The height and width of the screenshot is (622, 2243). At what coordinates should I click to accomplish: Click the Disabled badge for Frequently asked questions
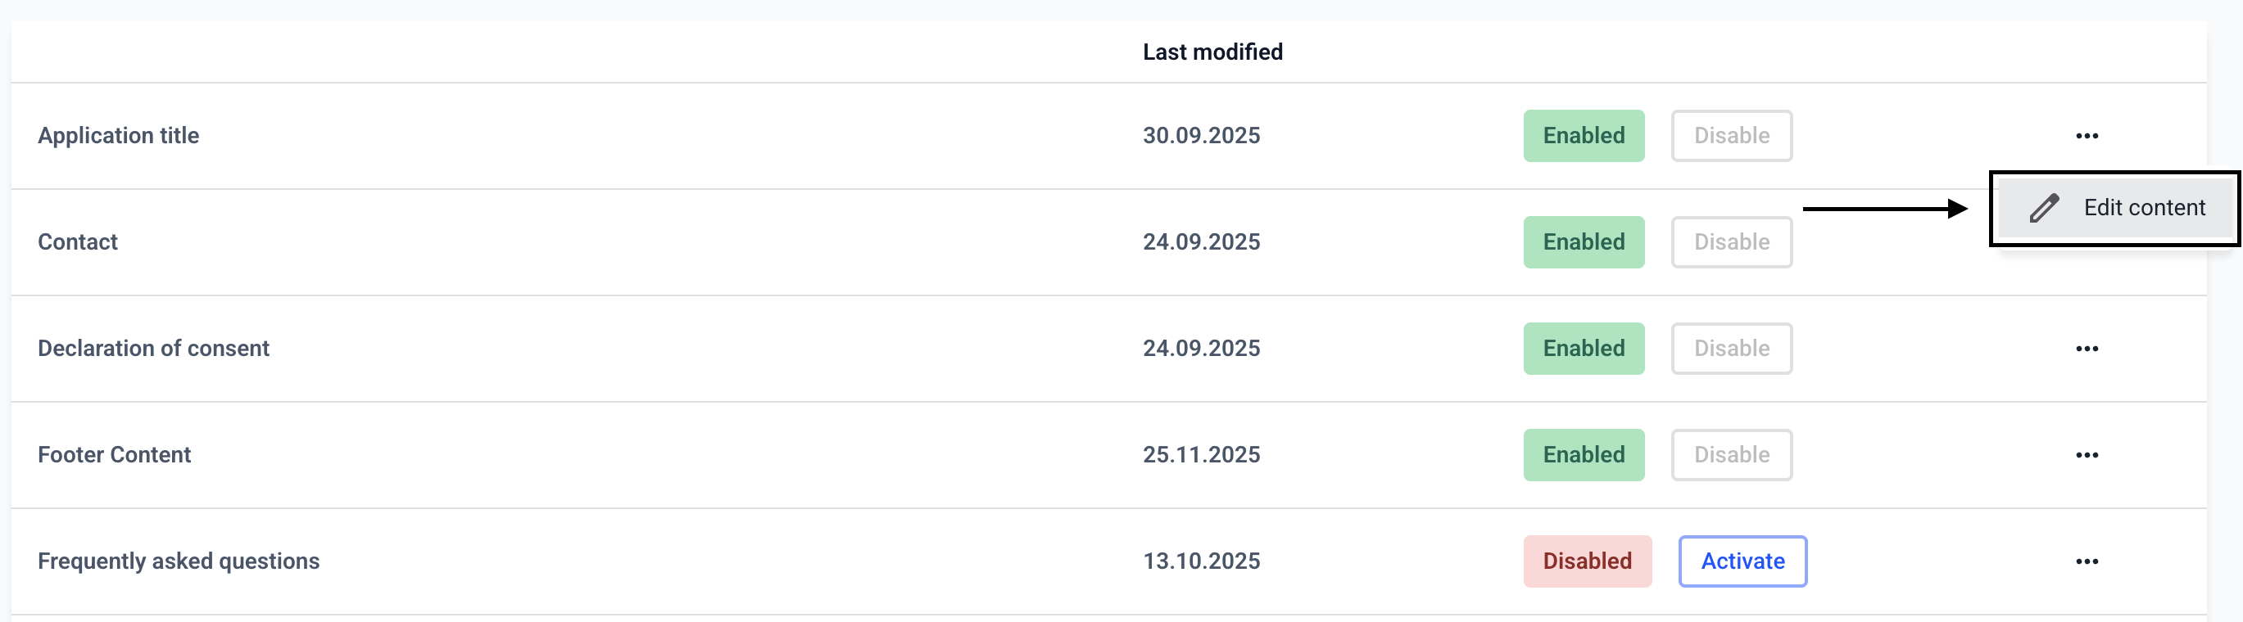(x=1587, y=561)
